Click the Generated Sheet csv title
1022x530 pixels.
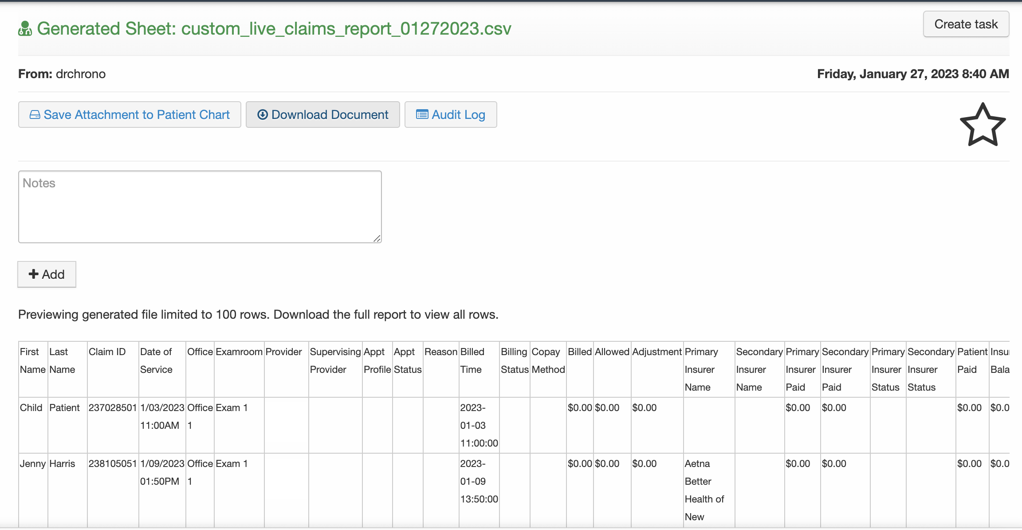274,28
